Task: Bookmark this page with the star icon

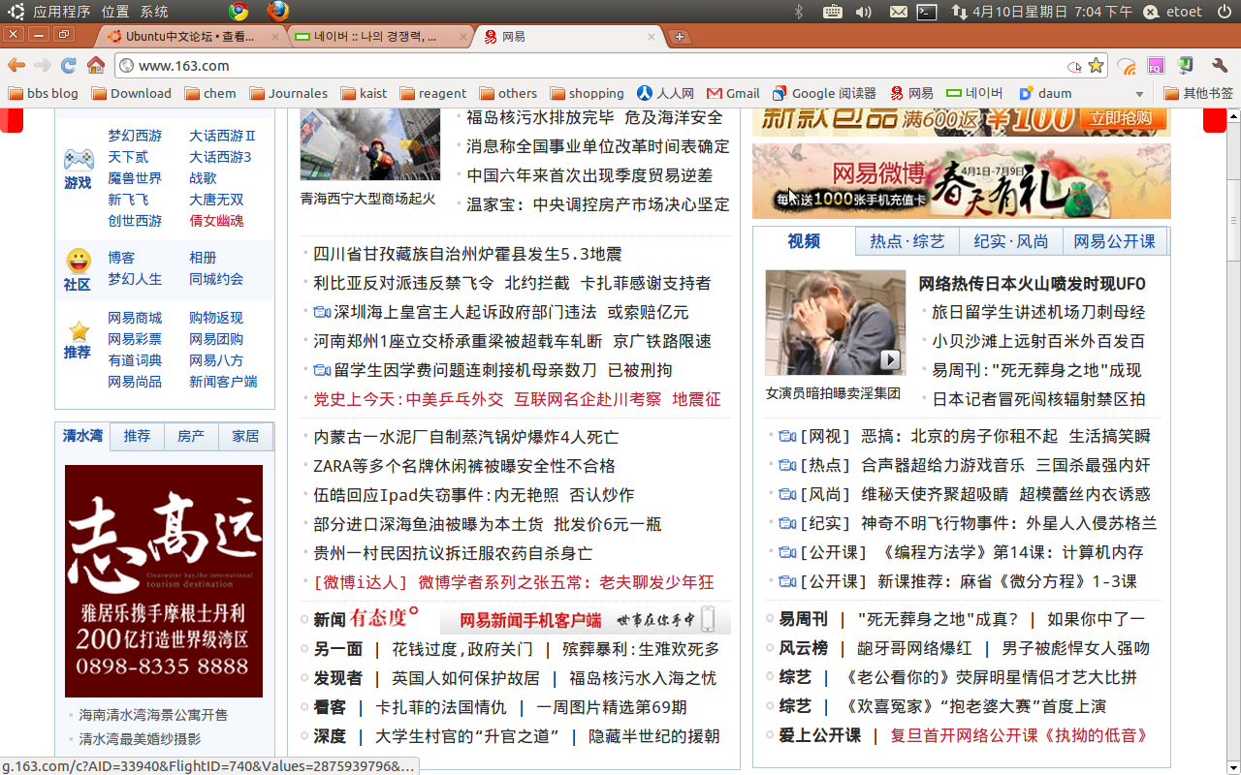Action: (1096, 66)
